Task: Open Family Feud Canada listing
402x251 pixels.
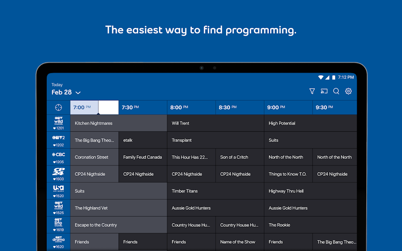Action: click(143, 157)
